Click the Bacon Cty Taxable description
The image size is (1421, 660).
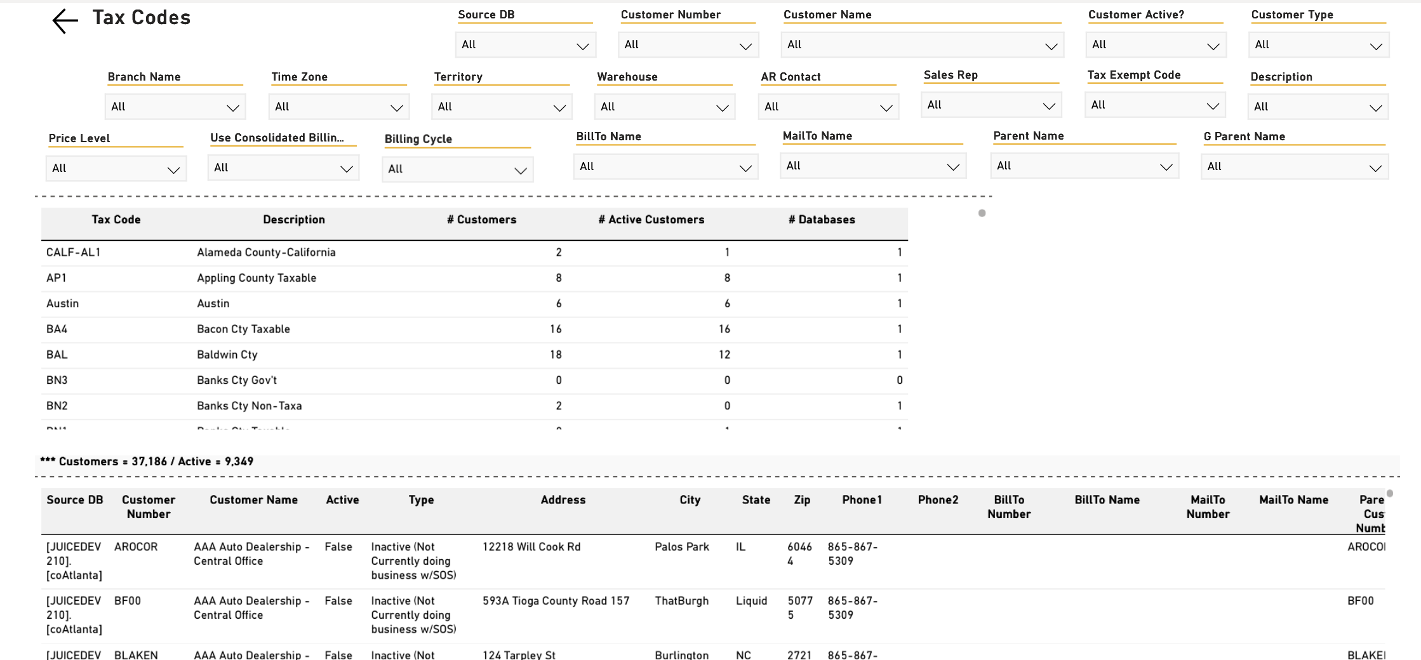tap(243, 329)
